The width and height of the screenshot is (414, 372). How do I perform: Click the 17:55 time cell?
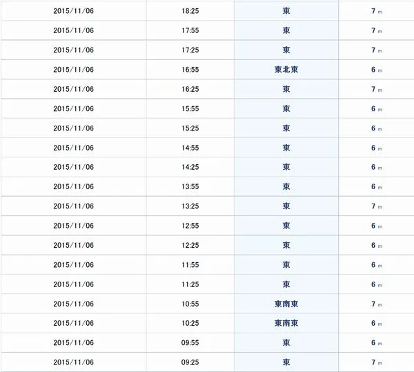coord(190,30)
